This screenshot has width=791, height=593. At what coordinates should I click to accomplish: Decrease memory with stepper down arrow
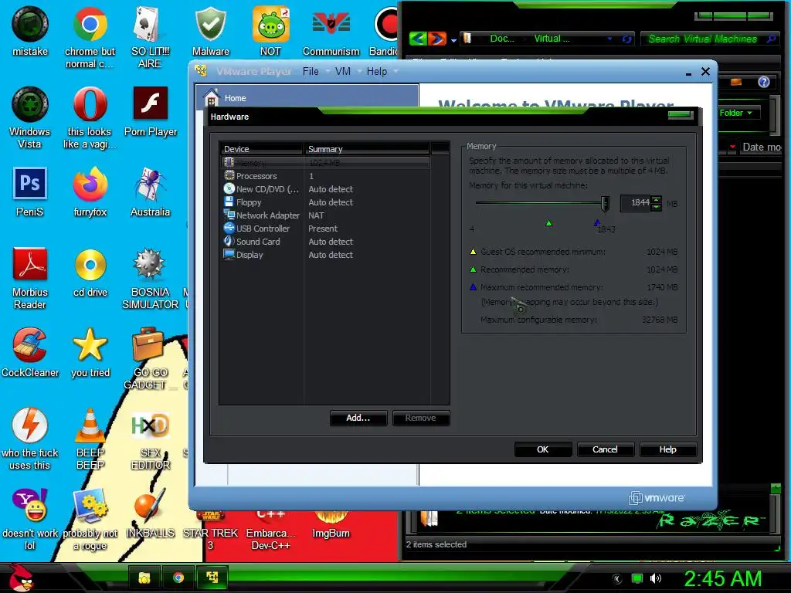point(657,207)
